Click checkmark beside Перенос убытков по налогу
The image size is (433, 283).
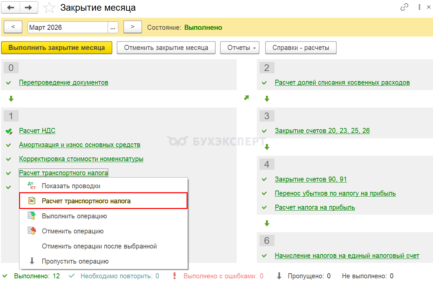click(264, 194)
